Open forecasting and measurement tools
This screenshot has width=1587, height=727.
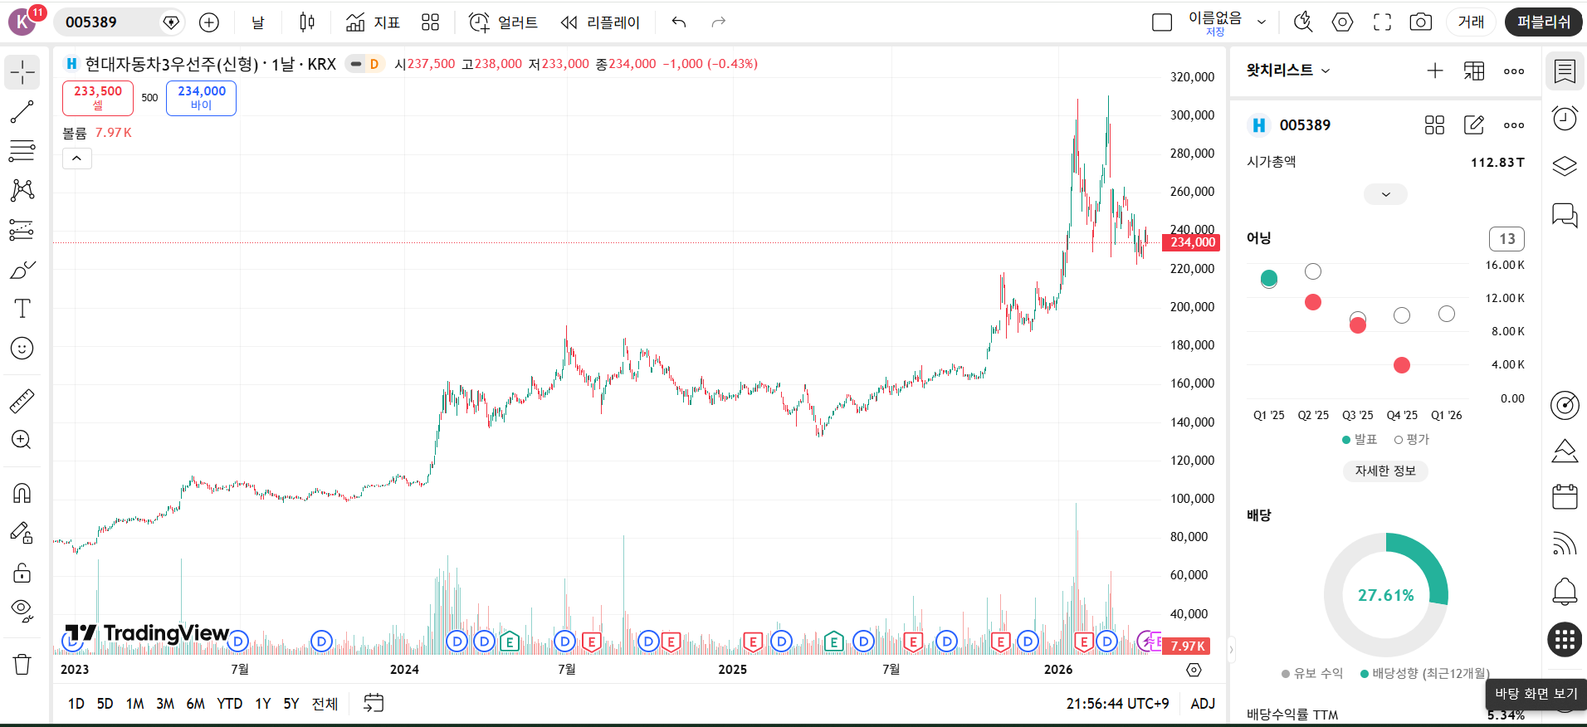[22, 230]
